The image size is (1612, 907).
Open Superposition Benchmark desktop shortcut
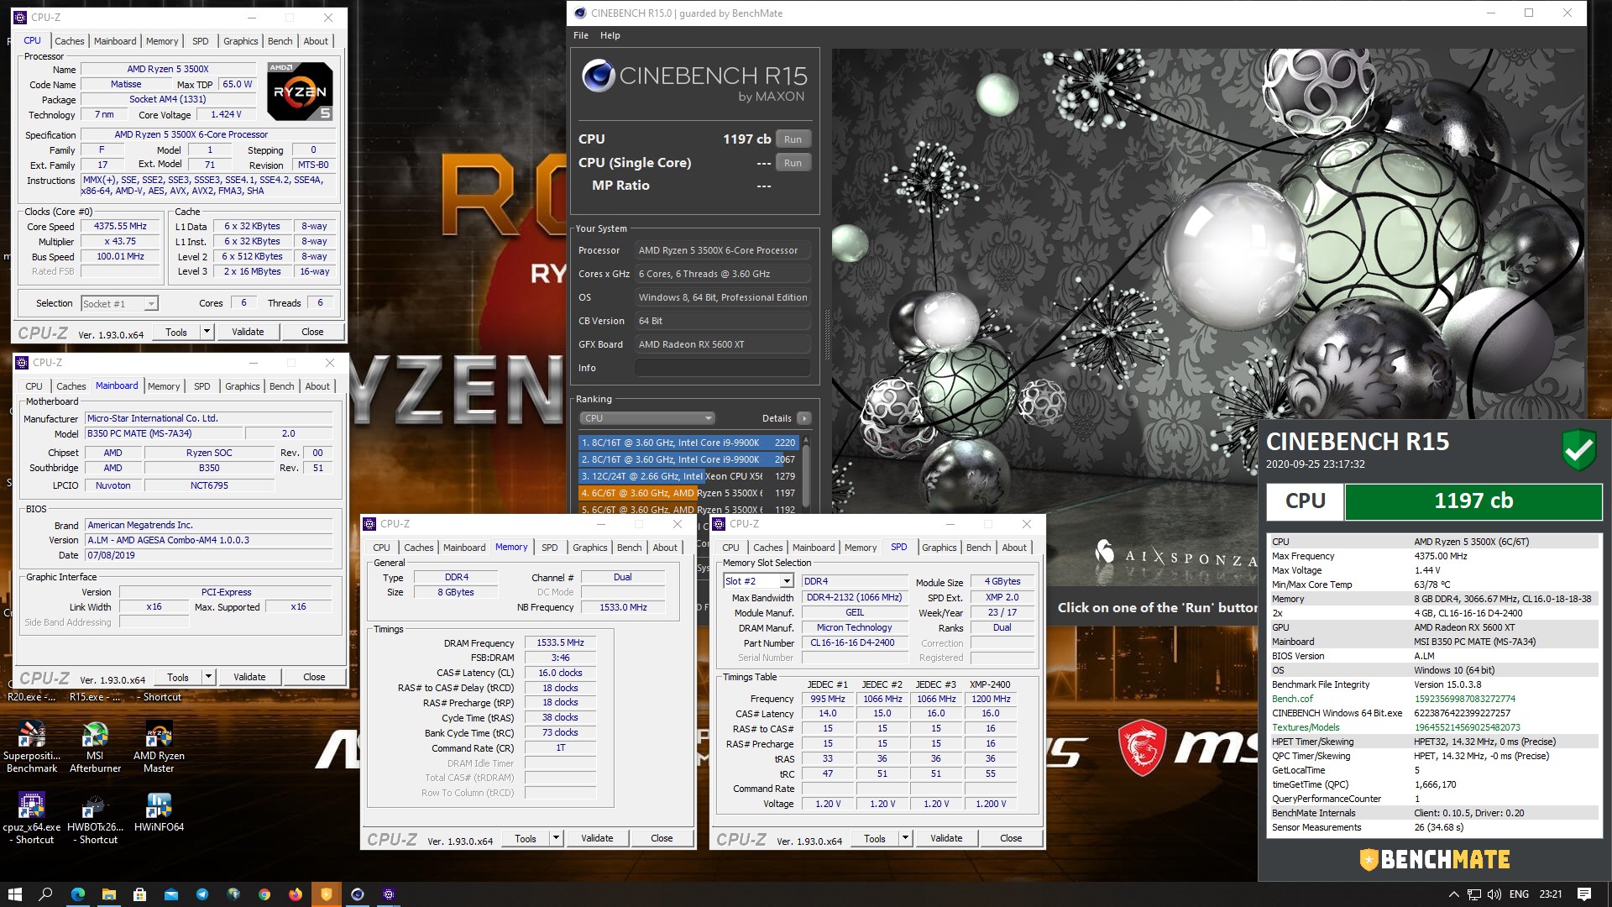coord(32,747)
